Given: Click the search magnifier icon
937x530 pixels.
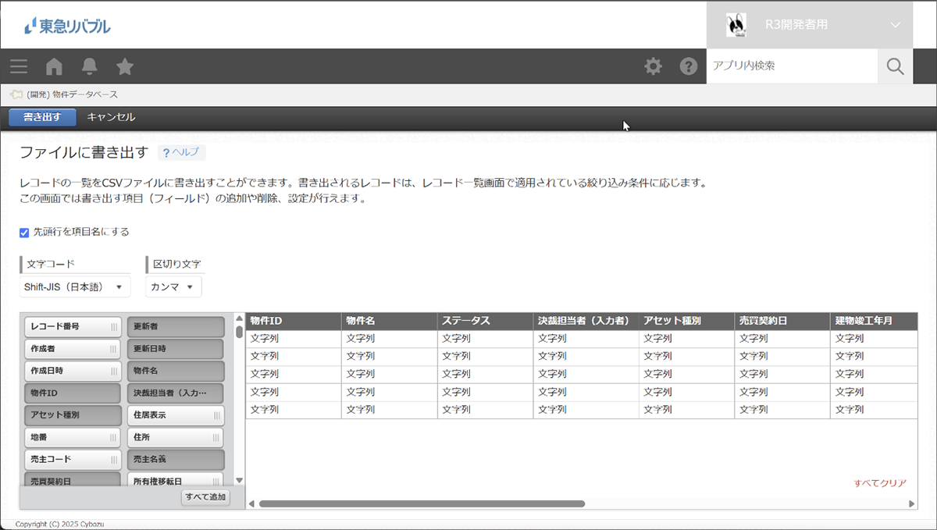Looking at the screenshot, I should pos(895,66).
